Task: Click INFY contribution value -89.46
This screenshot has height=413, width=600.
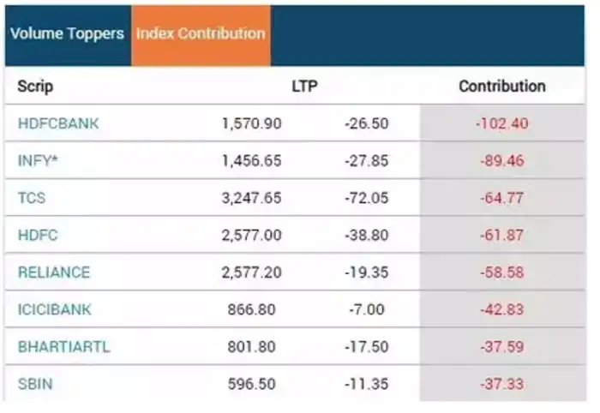Action: tap(503, 161)
